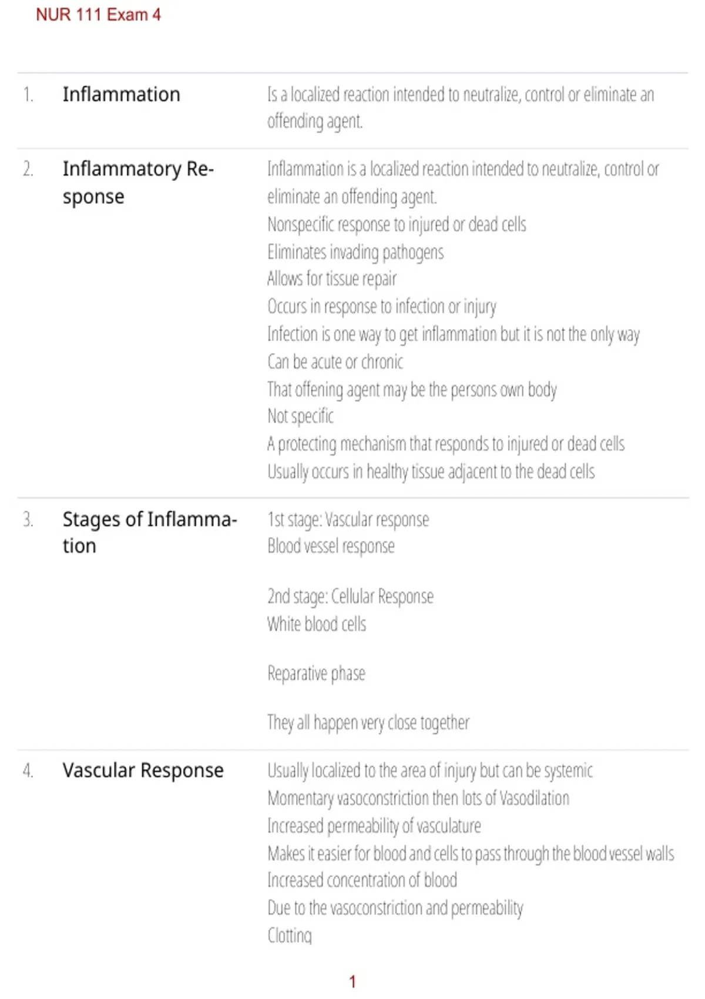Click the Stages of Inflammation term
The height and width of the screenshot is (999, 705).
[150, 532]
